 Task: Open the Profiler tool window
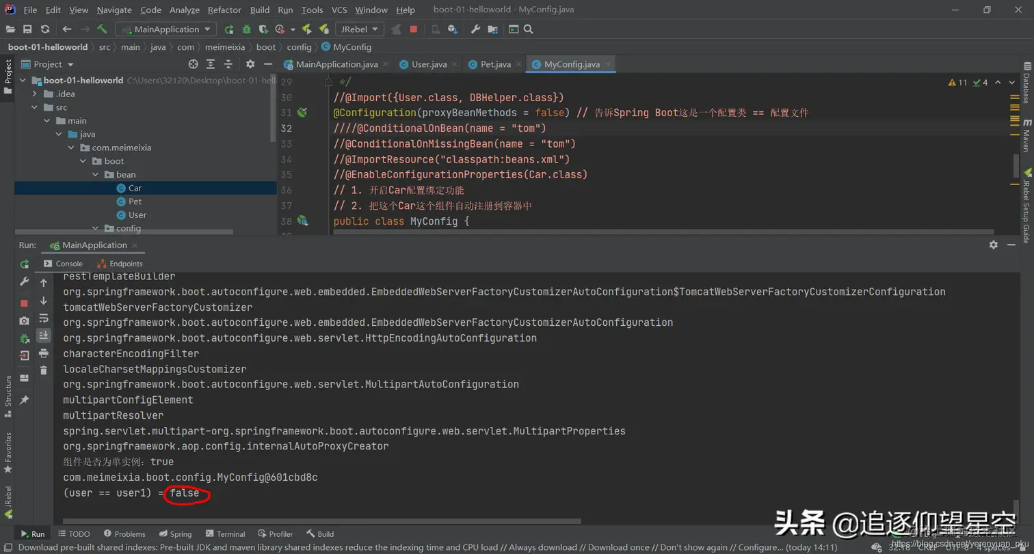point(276,534)
